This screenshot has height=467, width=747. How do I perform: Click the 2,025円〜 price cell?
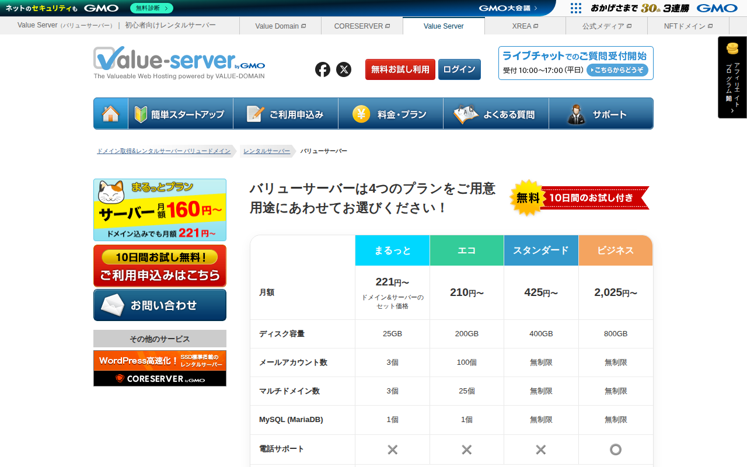[x=616, y=292]
